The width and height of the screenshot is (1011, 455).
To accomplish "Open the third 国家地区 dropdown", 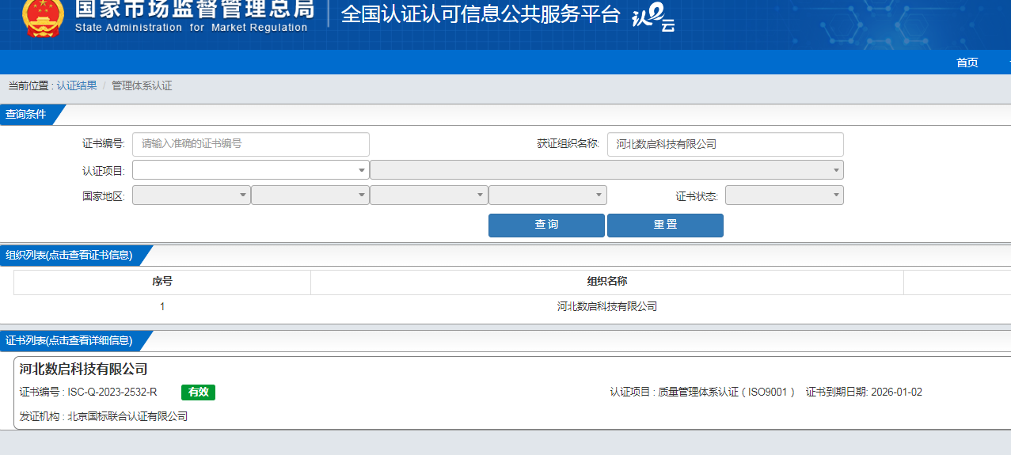I will [429, 195].
